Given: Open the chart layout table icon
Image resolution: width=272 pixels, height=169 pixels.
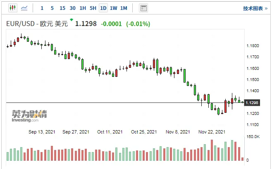Looking at the screenshot, I should (x=143, y=8).
